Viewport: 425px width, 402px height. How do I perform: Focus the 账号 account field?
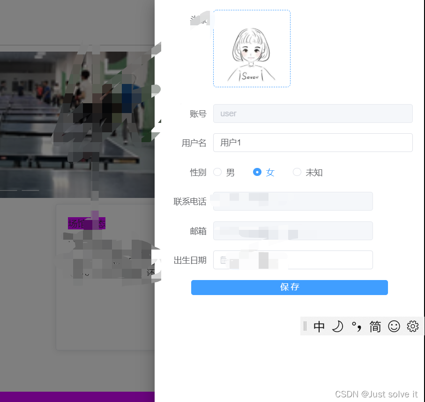(313, 113)
